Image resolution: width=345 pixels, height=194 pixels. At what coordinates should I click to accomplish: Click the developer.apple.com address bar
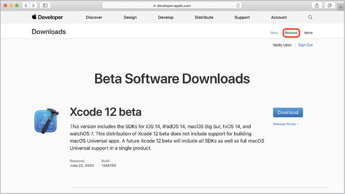coord(172,6)
